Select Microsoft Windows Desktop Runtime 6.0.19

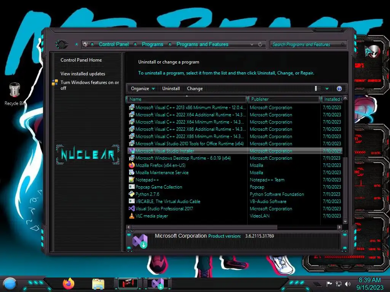click(235, 158)
